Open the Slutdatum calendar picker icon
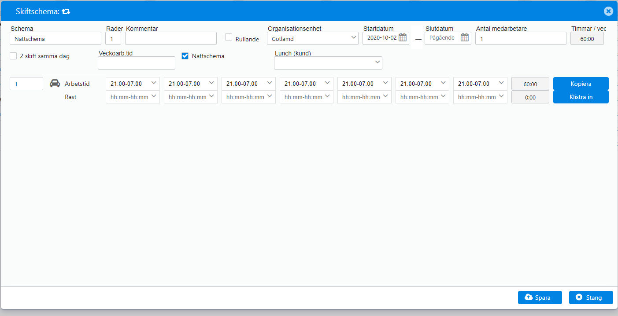Screen dimensions: 618x316 pyautogui.click(x=465, y=38)
